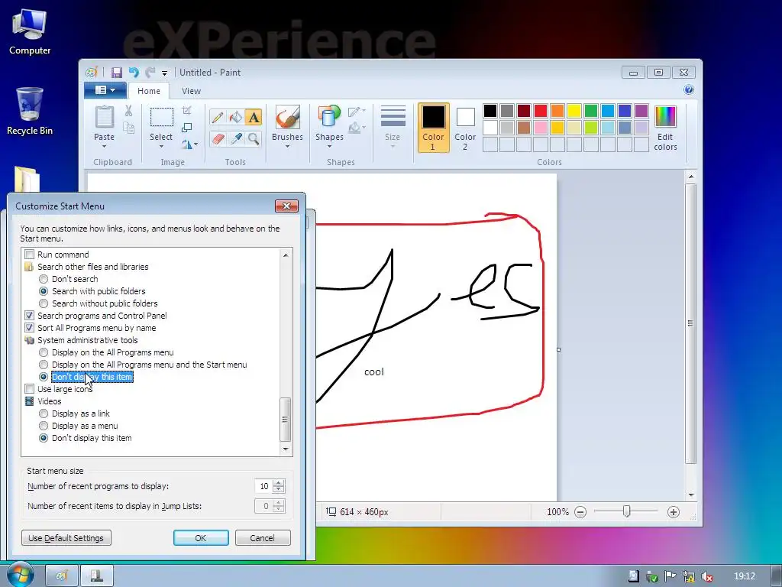Switch to the Home ribbon tab

pyautogui.click(x=149, y=91)
